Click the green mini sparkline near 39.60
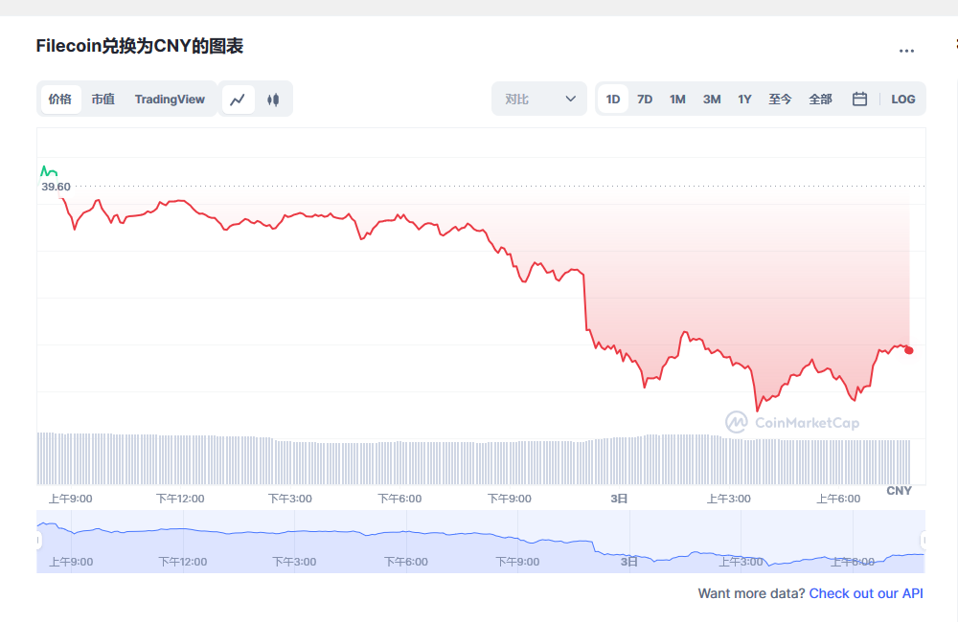Viewport: 958px width, 622px height. pyautogui.click(x=48, y=169)
